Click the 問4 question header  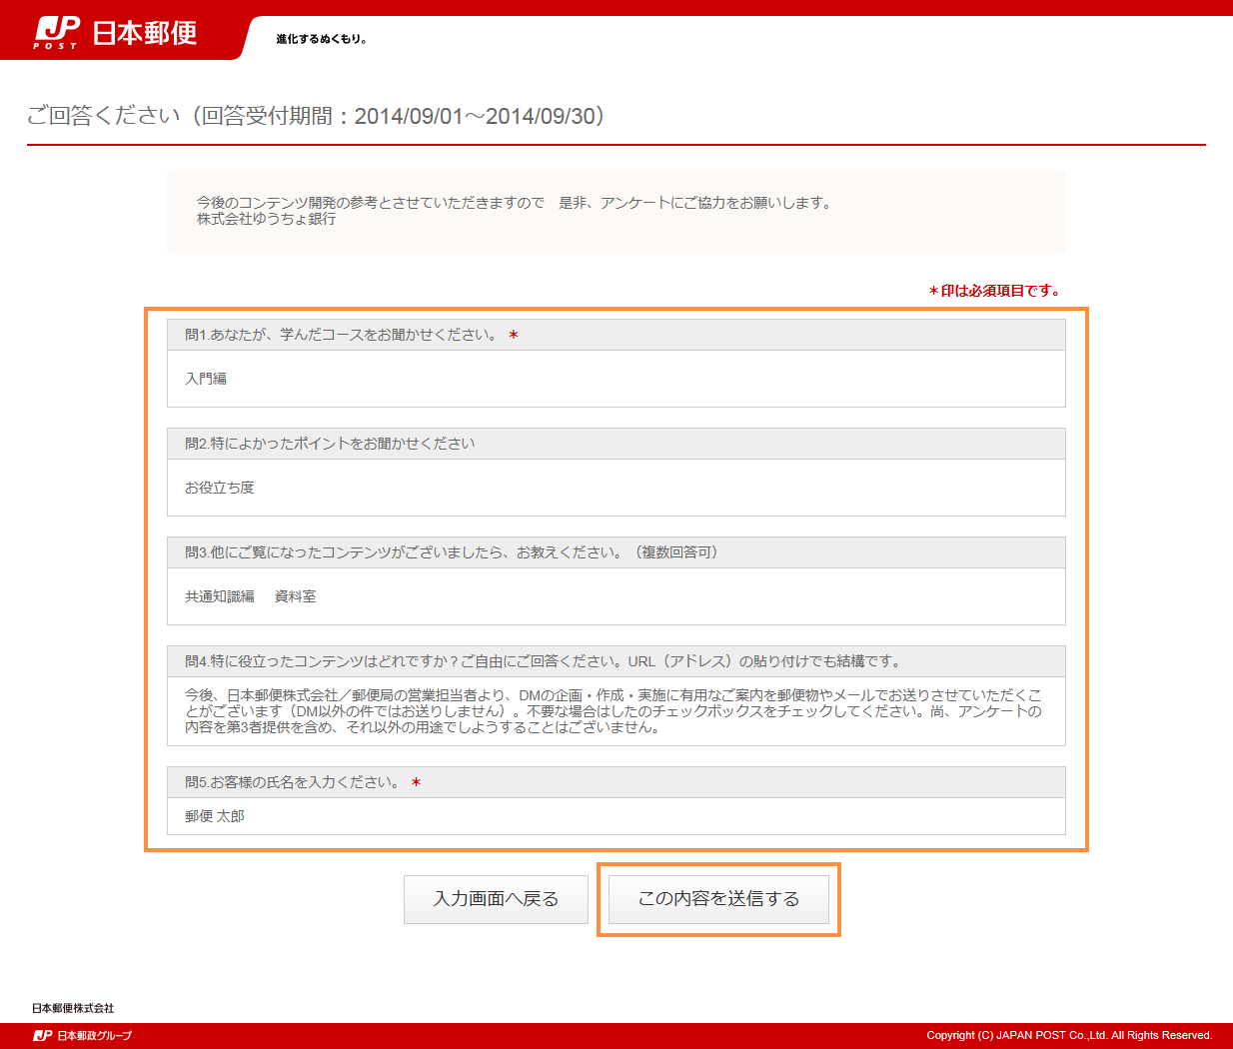[616, 661]
